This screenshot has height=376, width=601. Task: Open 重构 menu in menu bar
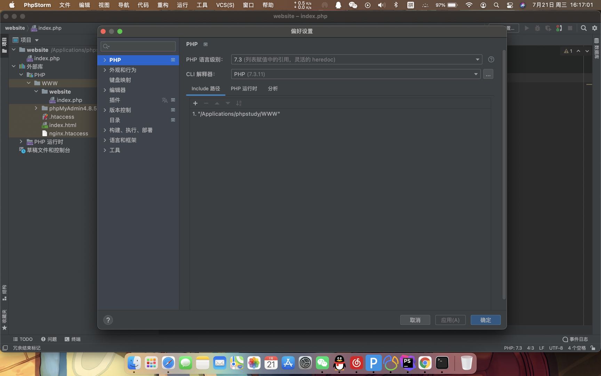coord(163,5)
